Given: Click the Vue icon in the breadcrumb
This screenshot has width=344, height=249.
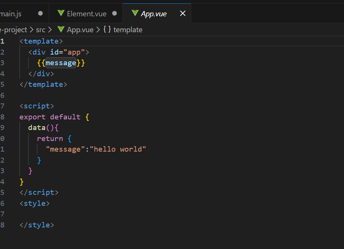Looking at the screenshot, I should pos(61,29).
